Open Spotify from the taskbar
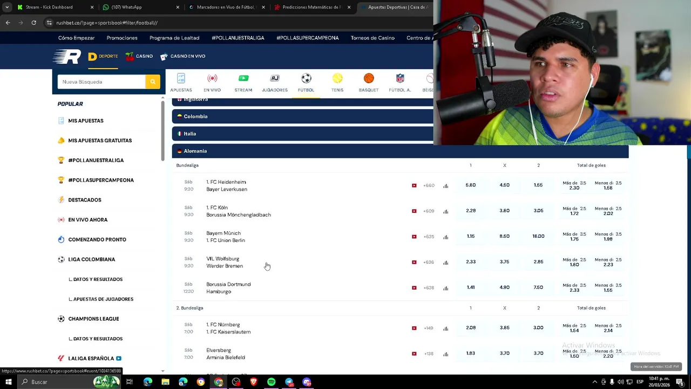This screenshot has width=691, height=389. [271, 382]
